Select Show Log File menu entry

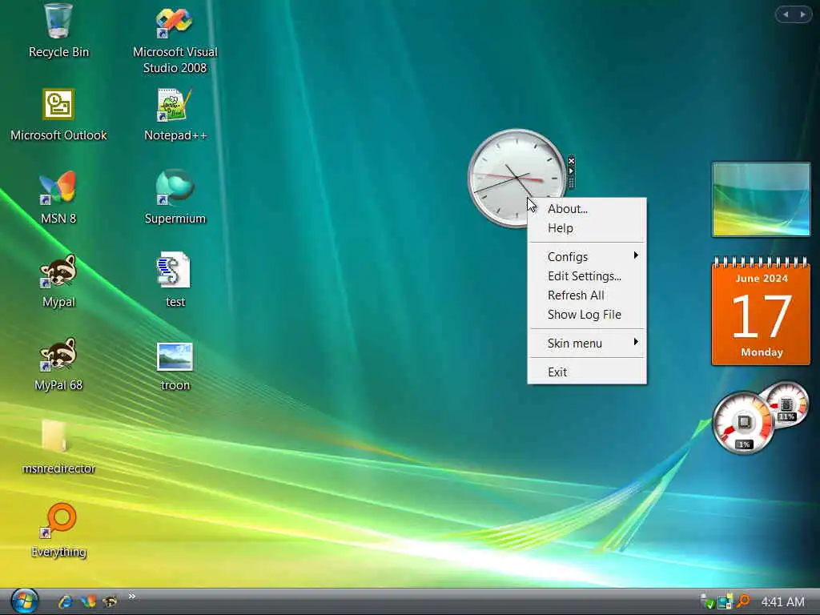coord(587,314)
